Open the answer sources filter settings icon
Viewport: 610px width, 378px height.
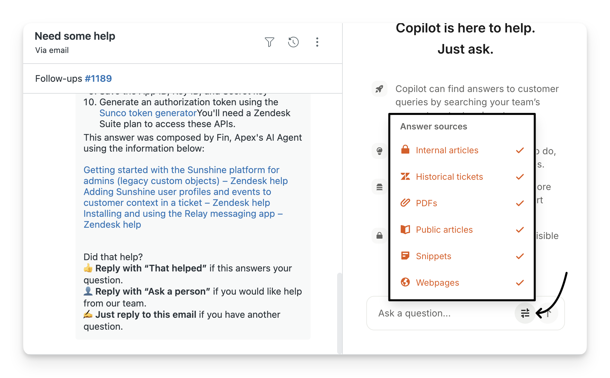(x=525, y=313)
